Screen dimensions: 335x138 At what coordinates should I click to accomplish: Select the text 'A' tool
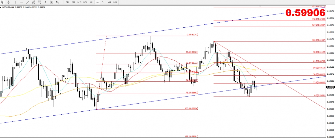pyautogui.click(x=45, y=2)
